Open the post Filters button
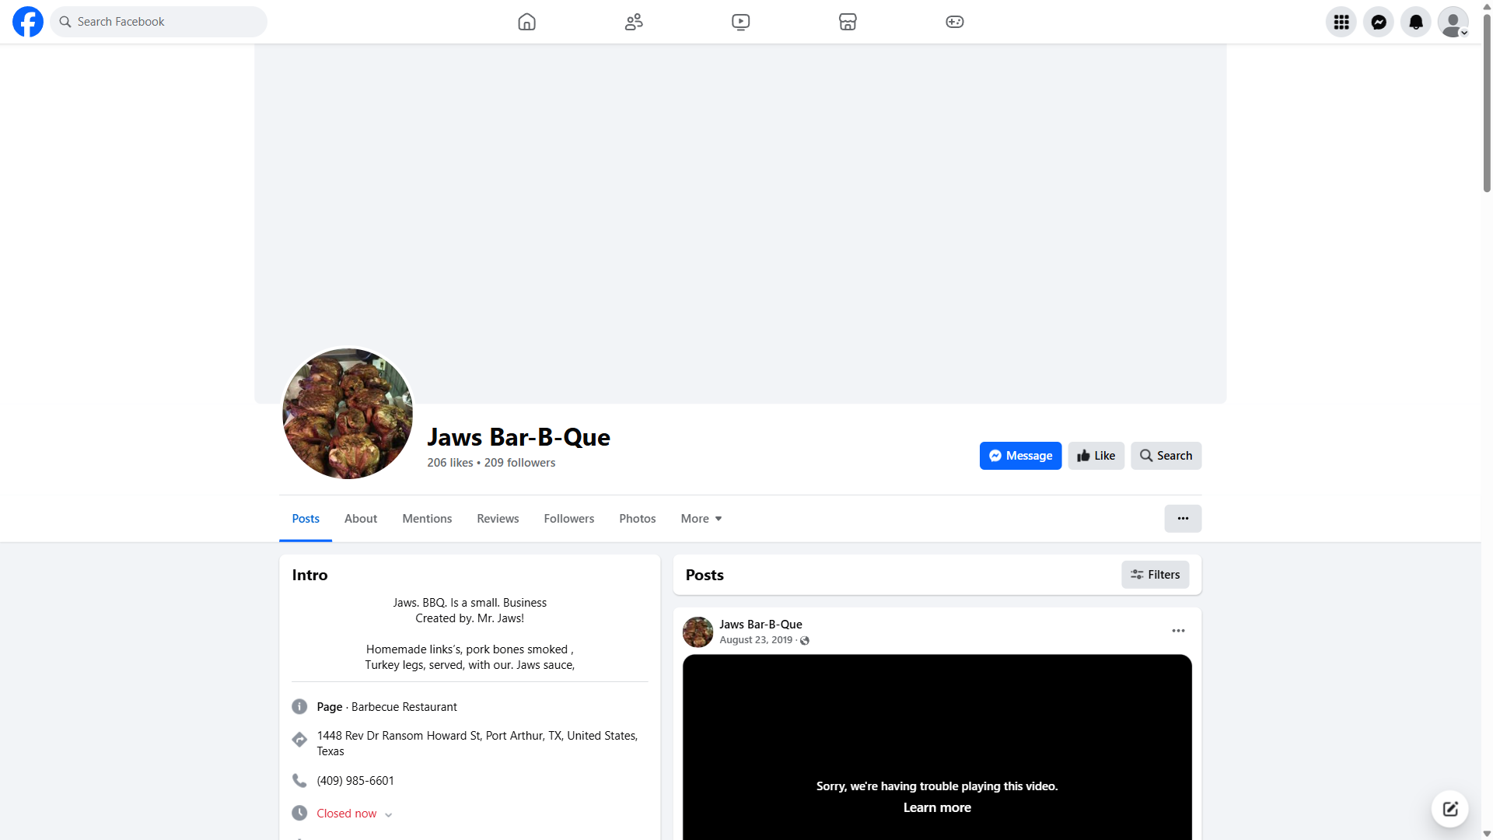 [1155, 575]
